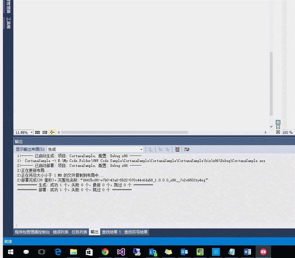This screenshot has height=258, width=295.
Task: Show the grid lines in the designer
Action: tap(37, 133)
